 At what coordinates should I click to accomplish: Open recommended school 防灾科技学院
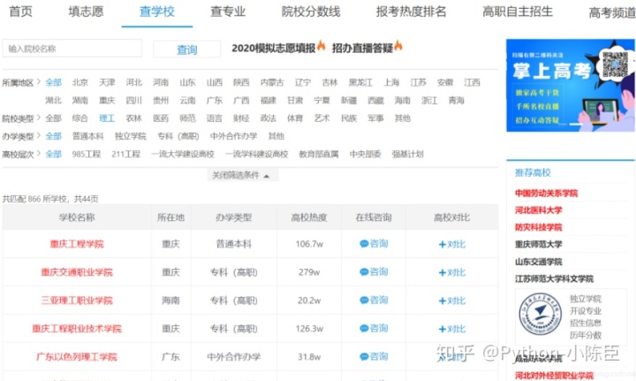point(538,227)
